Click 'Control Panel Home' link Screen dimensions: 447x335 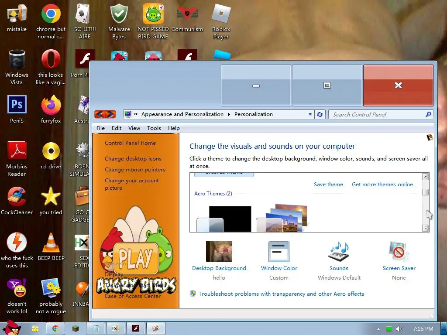click(x=130, y=143)
